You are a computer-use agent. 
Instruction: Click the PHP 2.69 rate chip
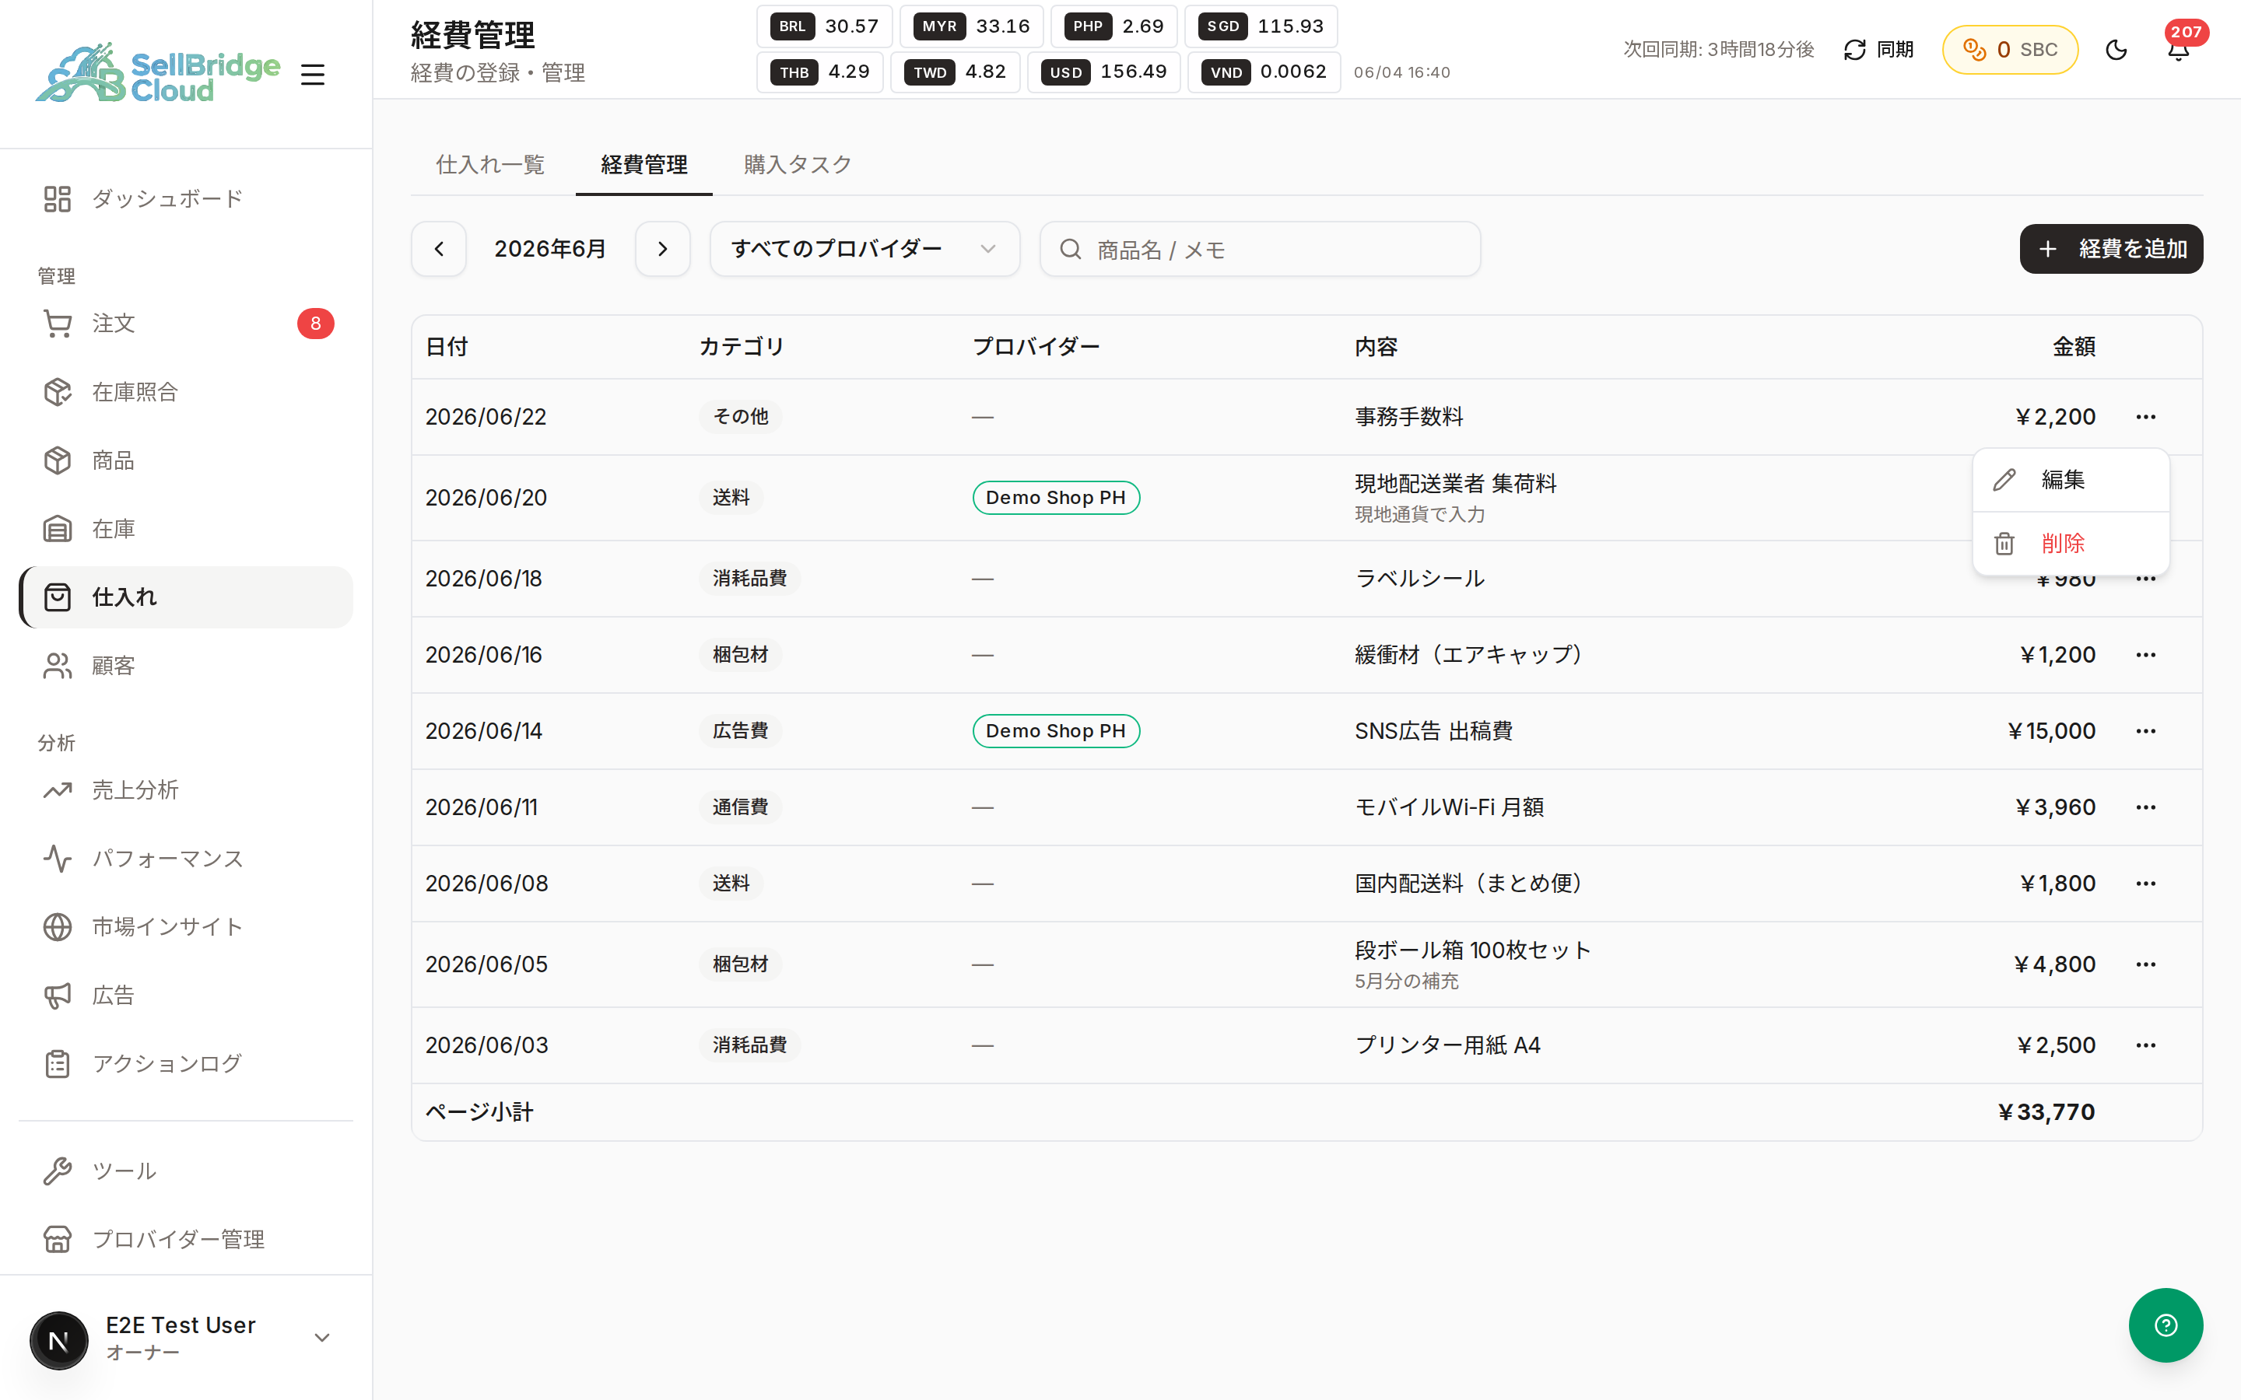tap(1114, 26)
